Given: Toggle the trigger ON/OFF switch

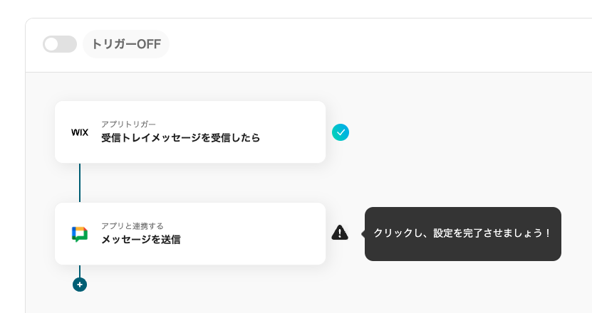Looking at the screenshot, I should pos(60,44).
